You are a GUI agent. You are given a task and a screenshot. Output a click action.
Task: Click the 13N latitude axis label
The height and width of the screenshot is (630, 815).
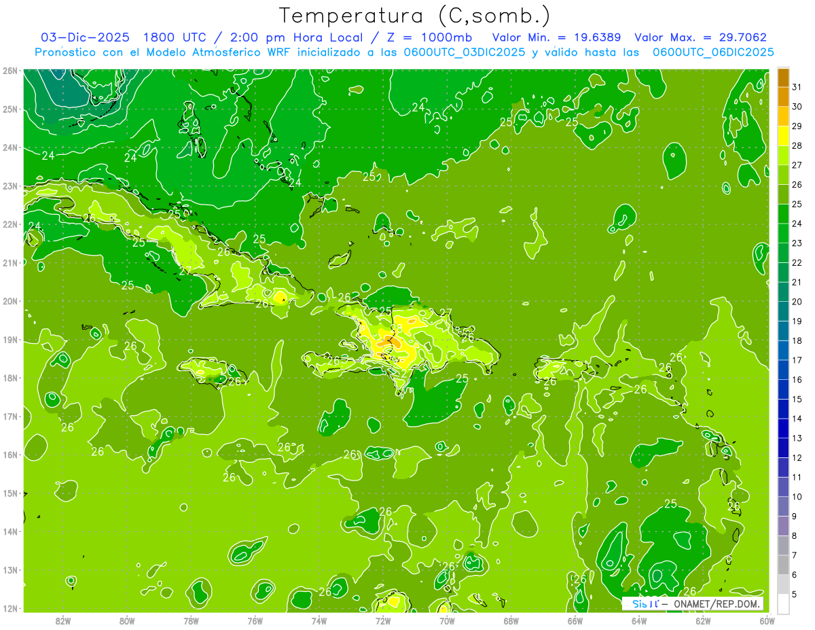point(10,570)
